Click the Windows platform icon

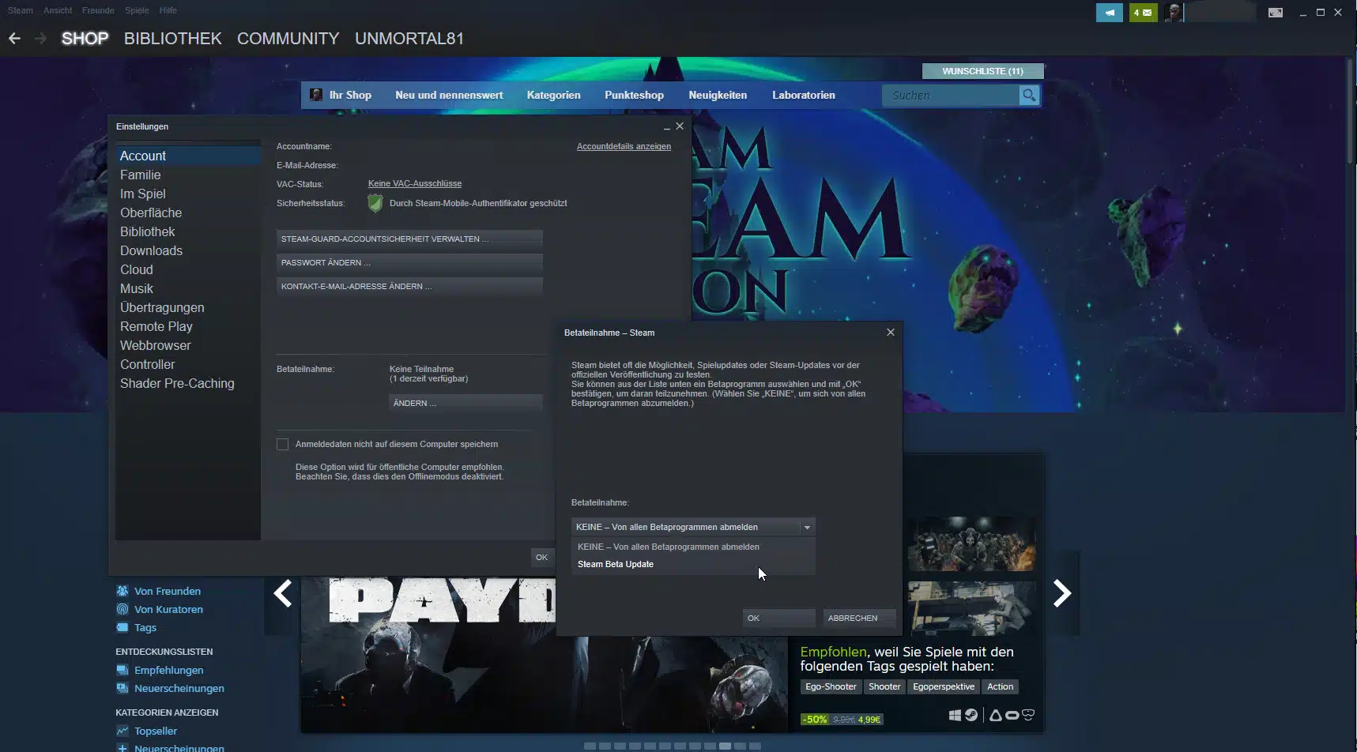955,715
